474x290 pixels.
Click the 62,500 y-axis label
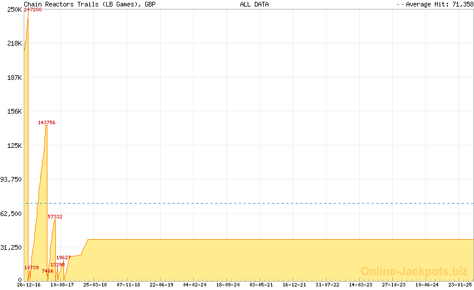click(x=12, y=214)
